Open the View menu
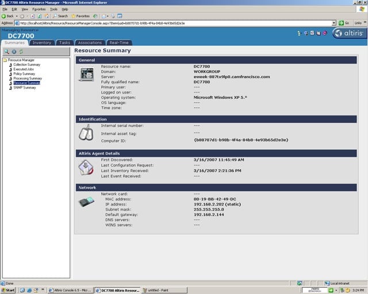This screenshot has height=294, width=368. point(25,9)
